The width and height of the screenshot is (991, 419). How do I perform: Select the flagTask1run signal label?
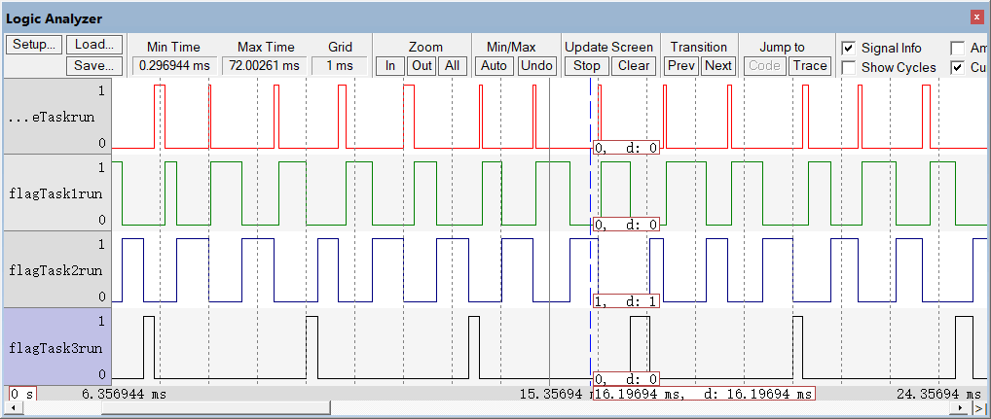[57, 193]
